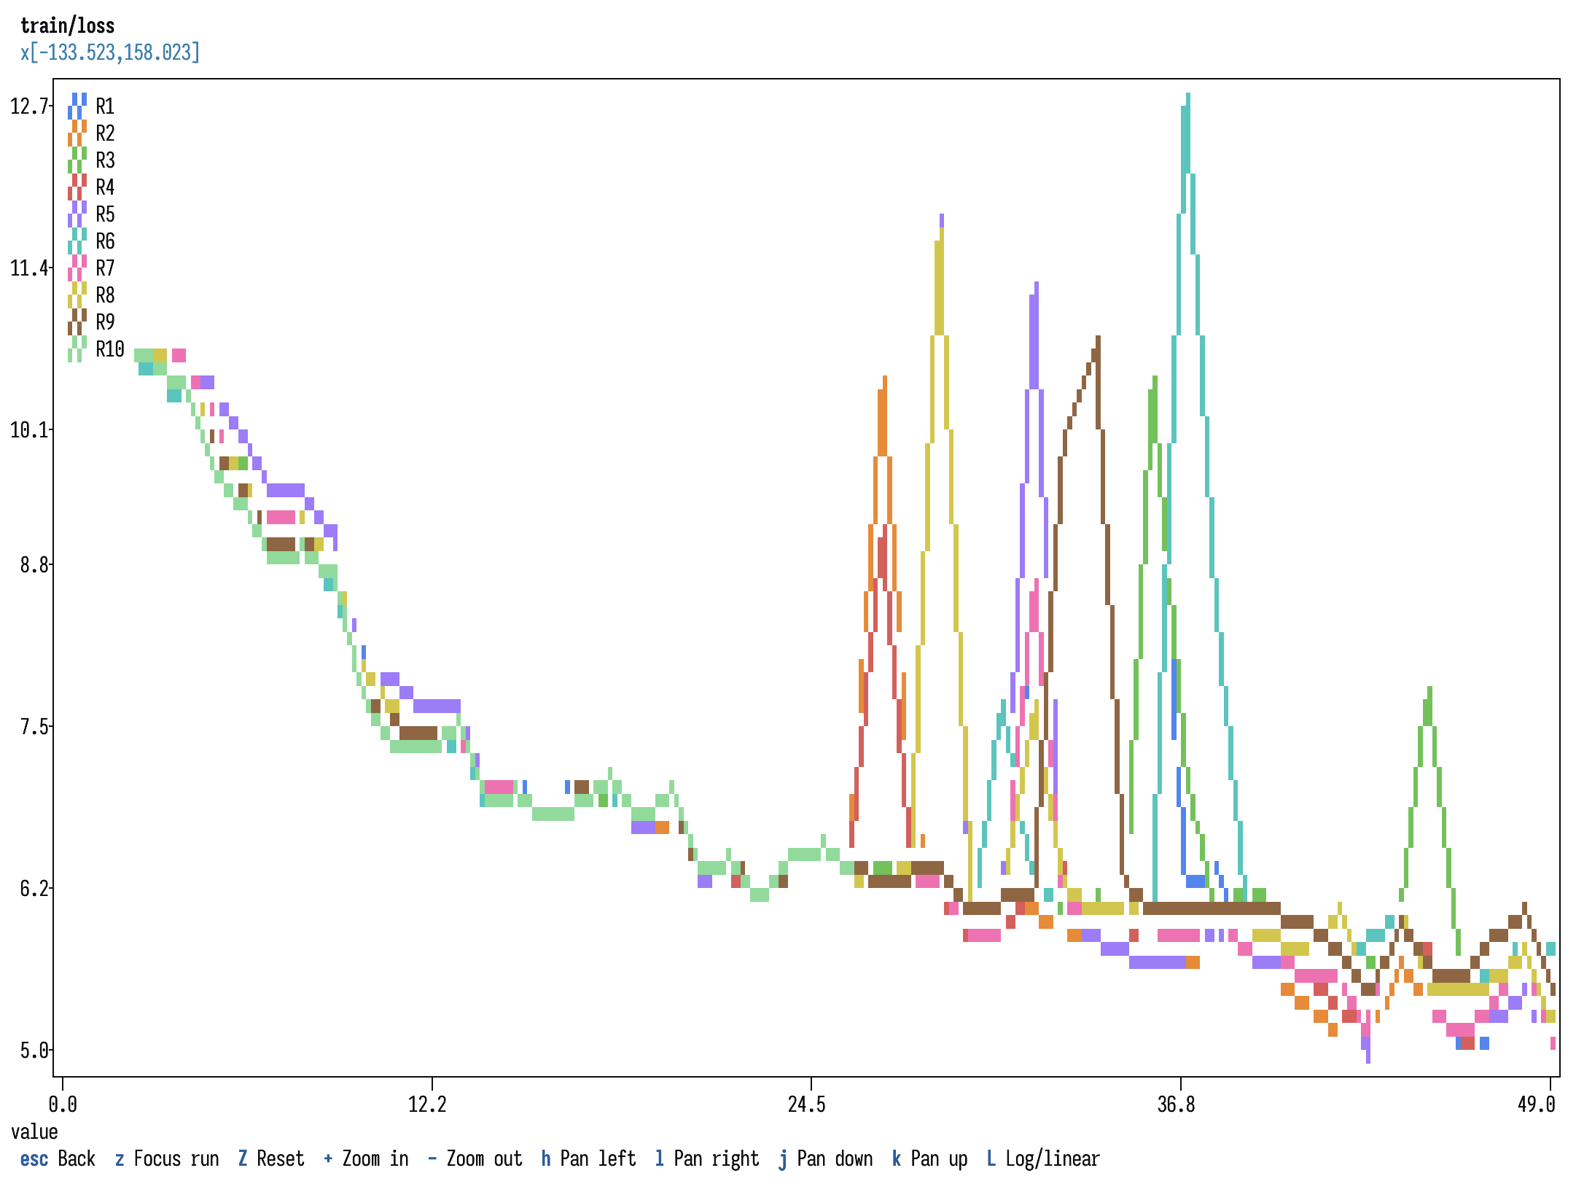Select the R9 legend label
Image resolution: width=1576 pixels, height=1184 pixels.
[105, 322]
